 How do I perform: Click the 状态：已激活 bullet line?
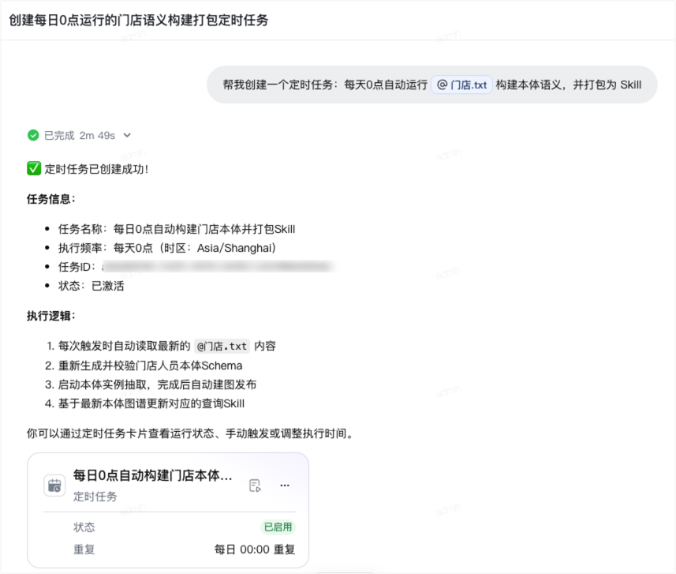point(91,286)
